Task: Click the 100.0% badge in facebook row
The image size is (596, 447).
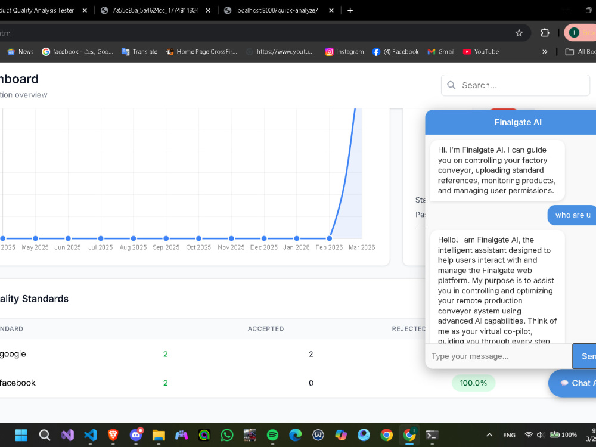Action: (x=473, y=383)
